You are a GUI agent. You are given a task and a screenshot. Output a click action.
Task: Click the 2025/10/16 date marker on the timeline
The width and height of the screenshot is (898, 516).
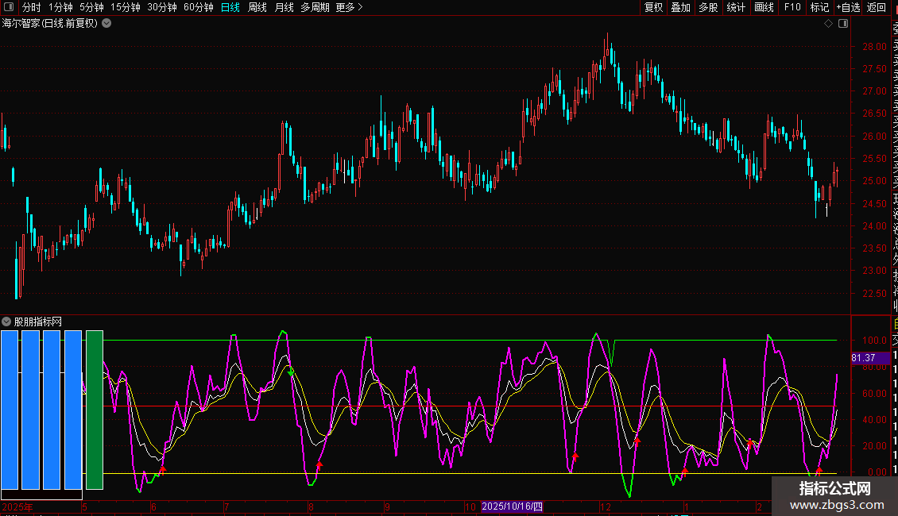(x=513, y=506)
